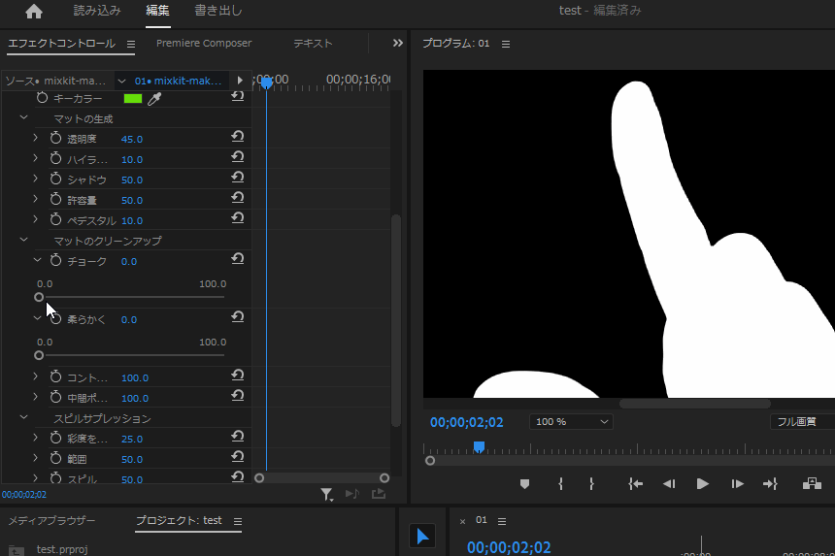Toggle animation stopwatch for 彩度を下げる

tap(55, 438)
